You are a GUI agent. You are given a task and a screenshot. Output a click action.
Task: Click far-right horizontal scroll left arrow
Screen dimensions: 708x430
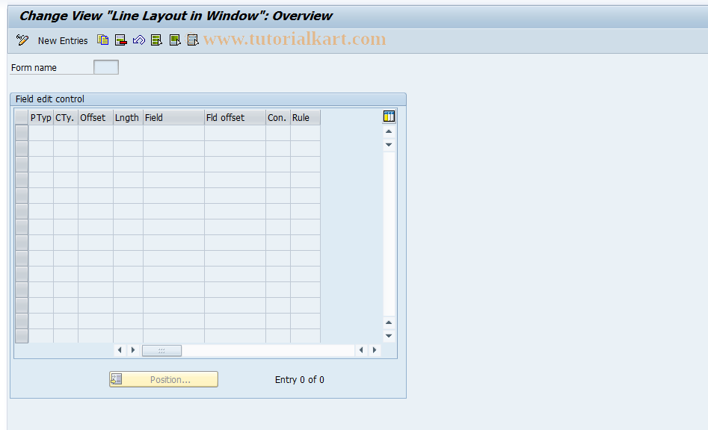[x=361, y=350]
